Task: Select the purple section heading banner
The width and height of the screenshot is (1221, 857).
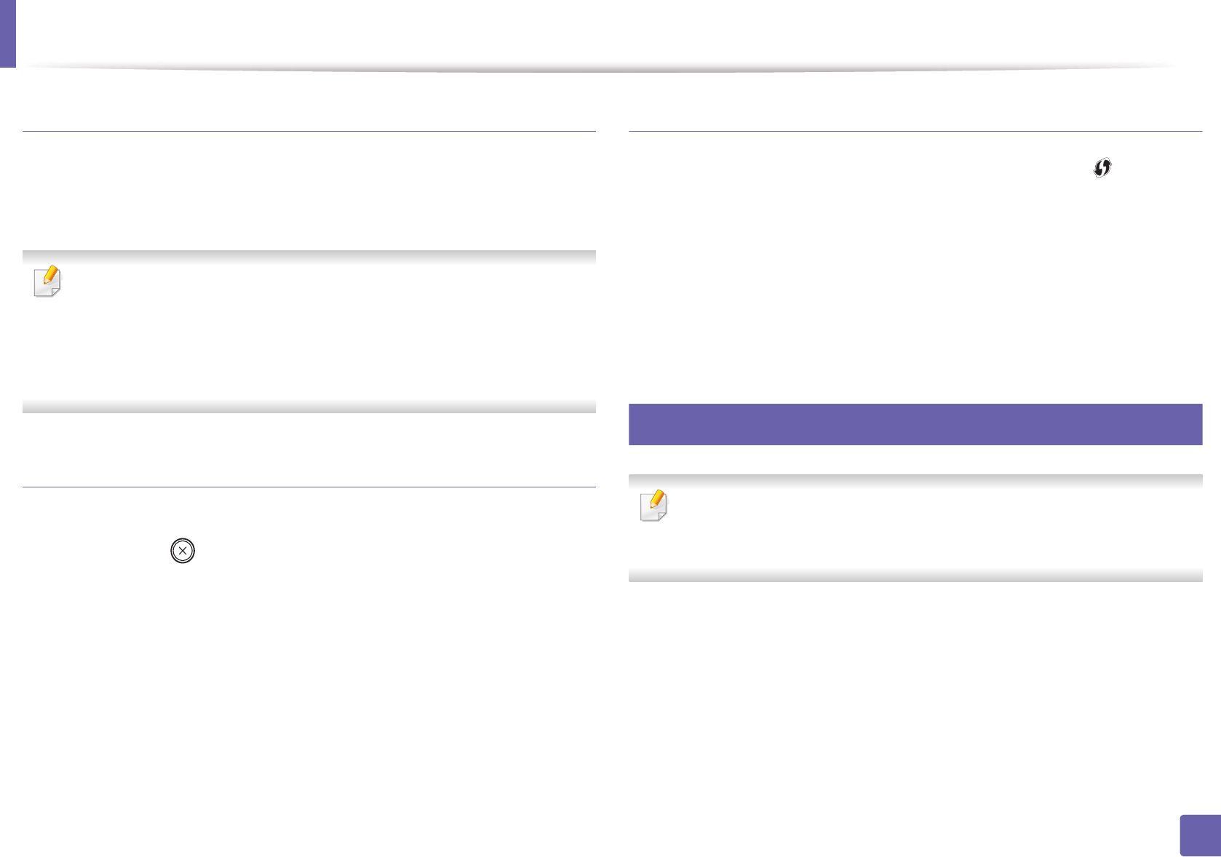Action: point(915,424)
